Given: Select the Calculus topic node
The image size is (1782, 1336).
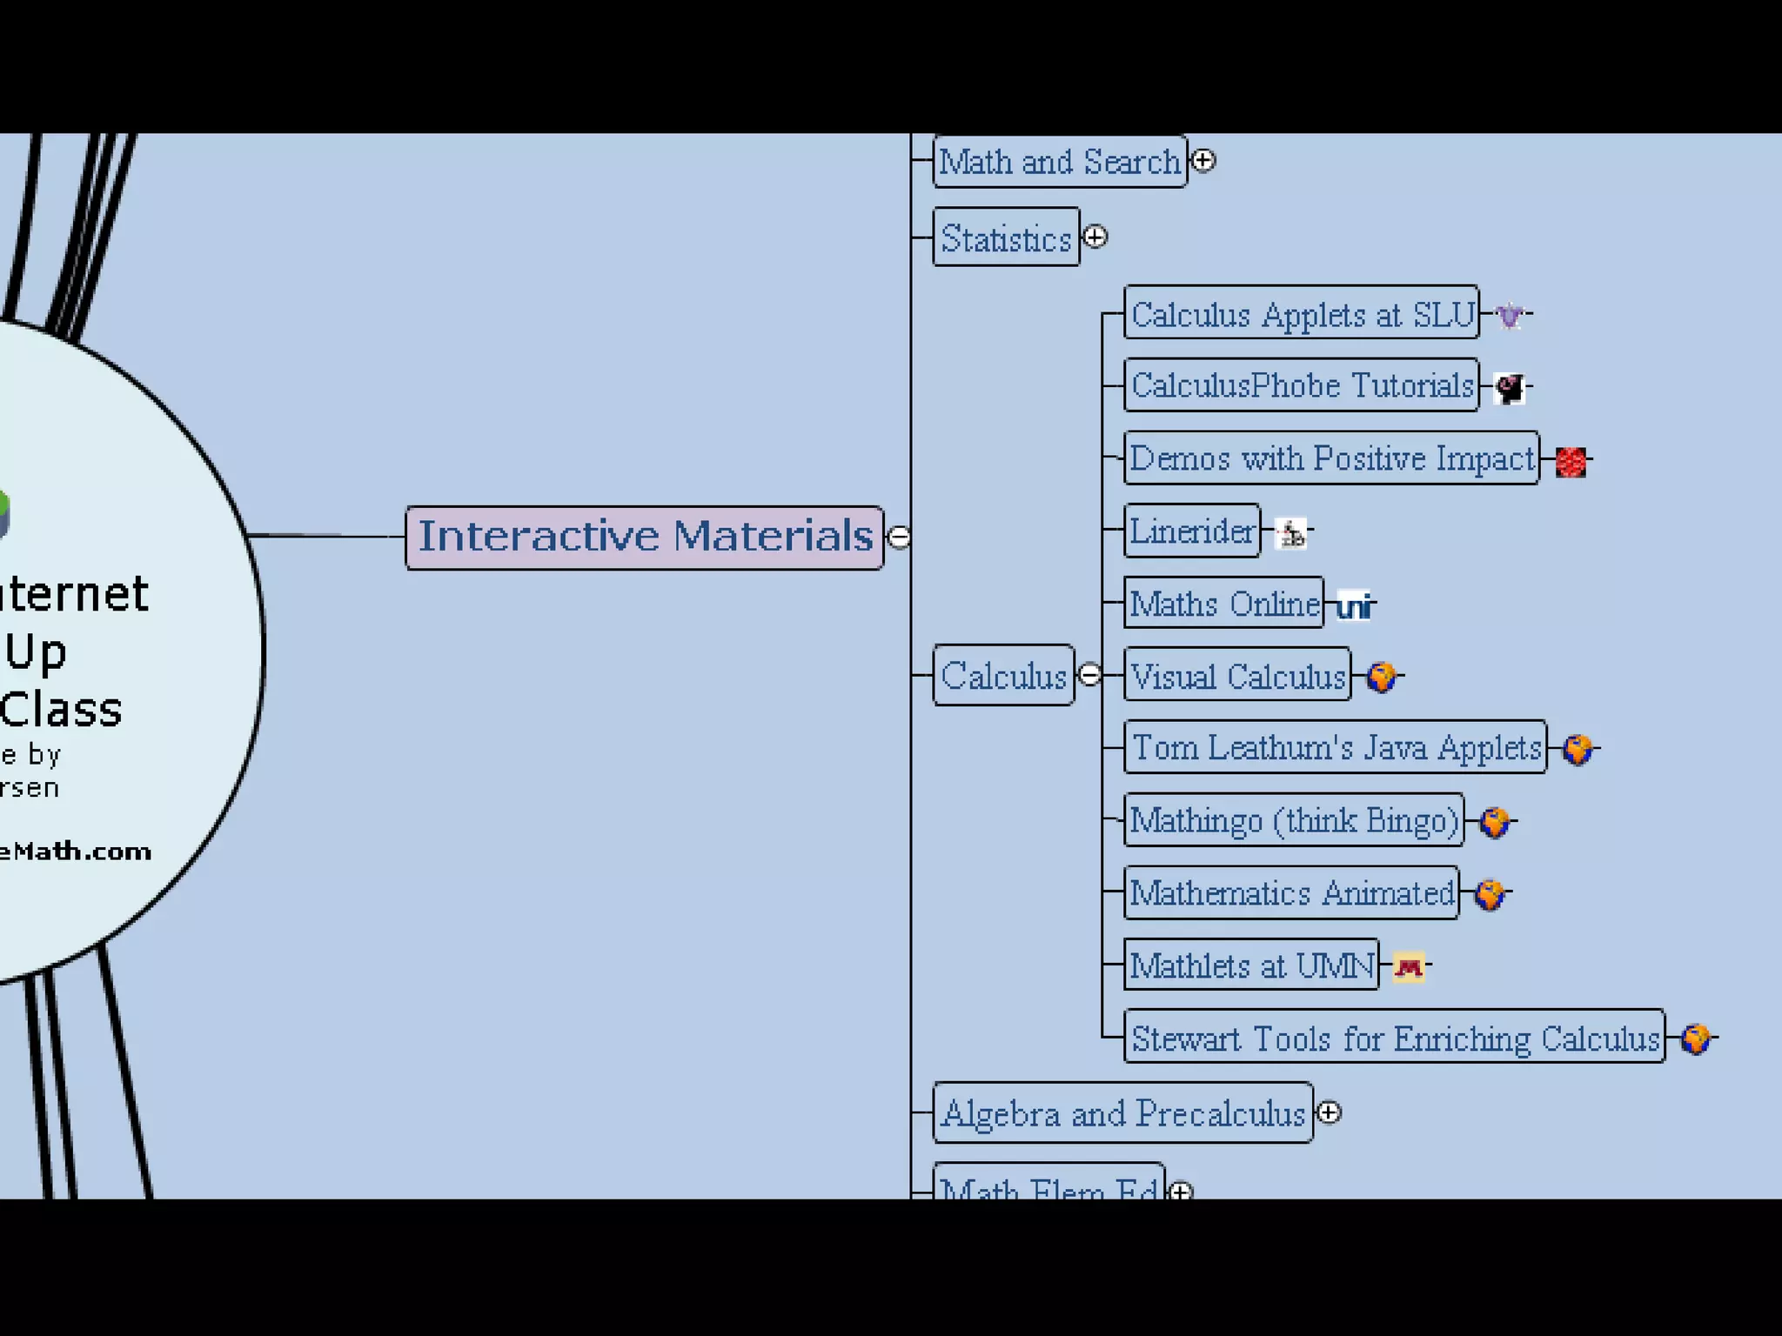Looking at the screenshot, I should coord(1003,676).
